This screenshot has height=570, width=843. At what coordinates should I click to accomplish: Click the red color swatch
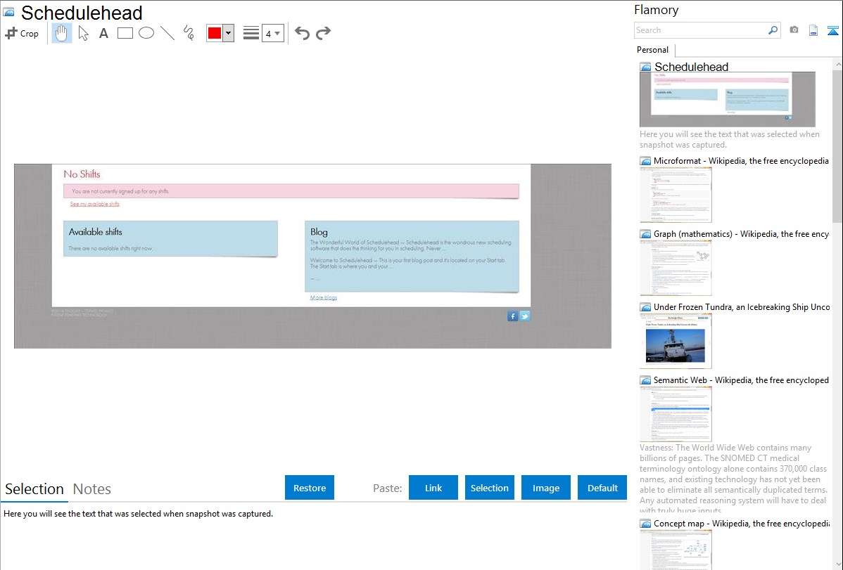point(215,33)
